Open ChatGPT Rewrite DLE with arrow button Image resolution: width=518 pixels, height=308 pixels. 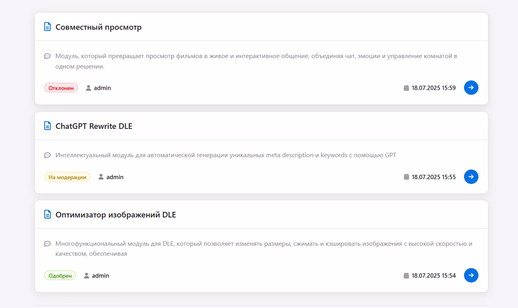click(x=471, y=177)
